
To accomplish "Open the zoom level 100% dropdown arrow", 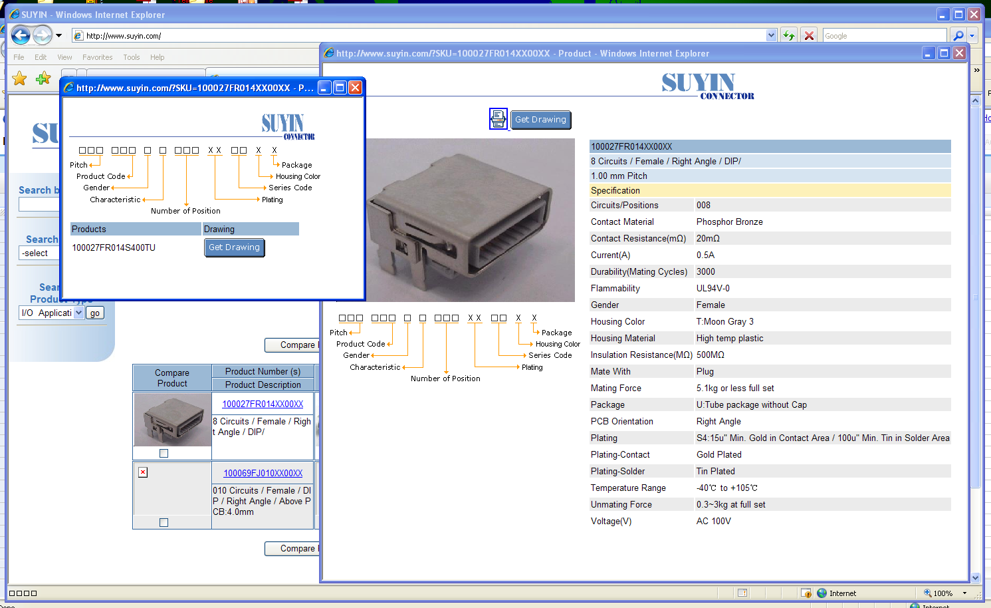I will [x=964, y=593].
